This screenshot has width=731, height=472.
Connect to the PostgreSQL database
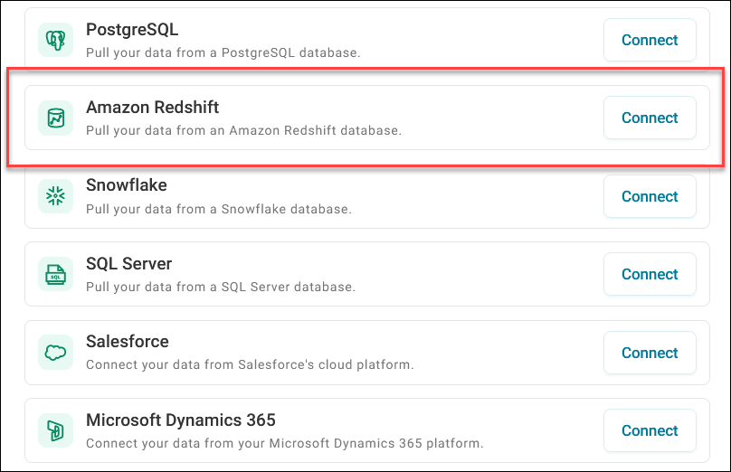click(x=649, y=40)
